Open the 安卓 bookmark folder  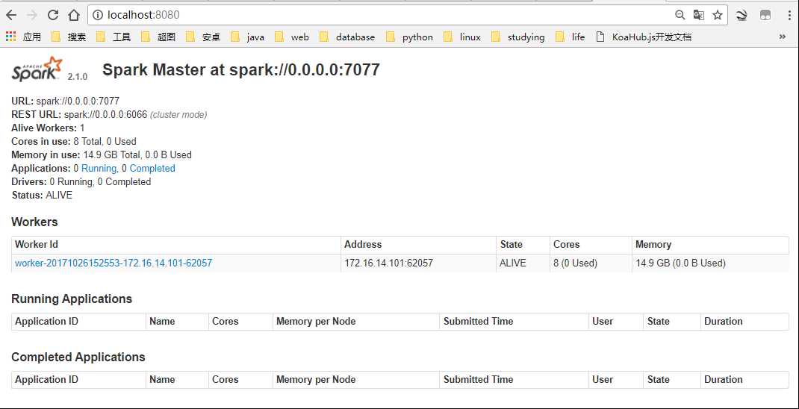(x=203, y=37)
